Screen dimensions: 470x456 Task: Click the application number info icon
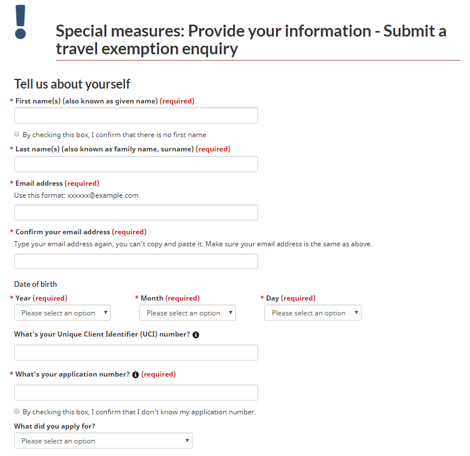pyautogui.click(x=135, y=375)
